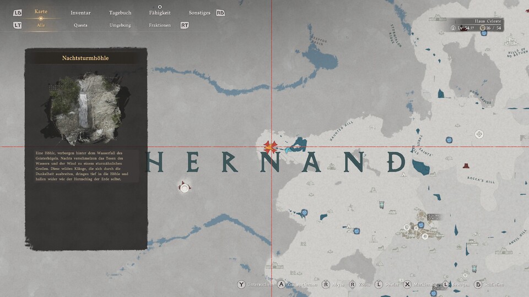This screenshot has height=297, width=529.
Task: Click the X Markierung button prompt
Action: [x=407, y=284]
